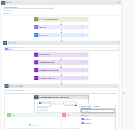This screenshot has height=130, width=135.
Task: Click the condition icon on Future time card
Action: coord(36,97)
